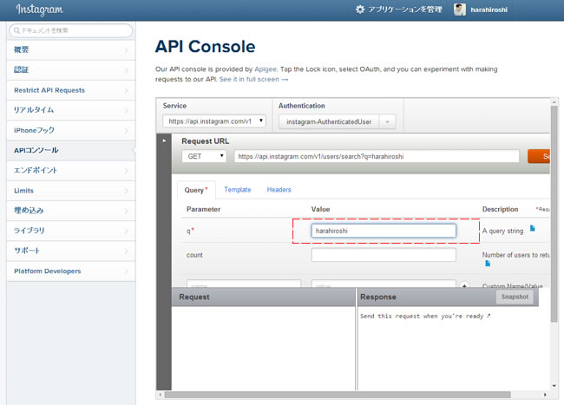This screenshot has height=405, width=564.
Task: Open the Limits sidebar item
Action: 71,191
